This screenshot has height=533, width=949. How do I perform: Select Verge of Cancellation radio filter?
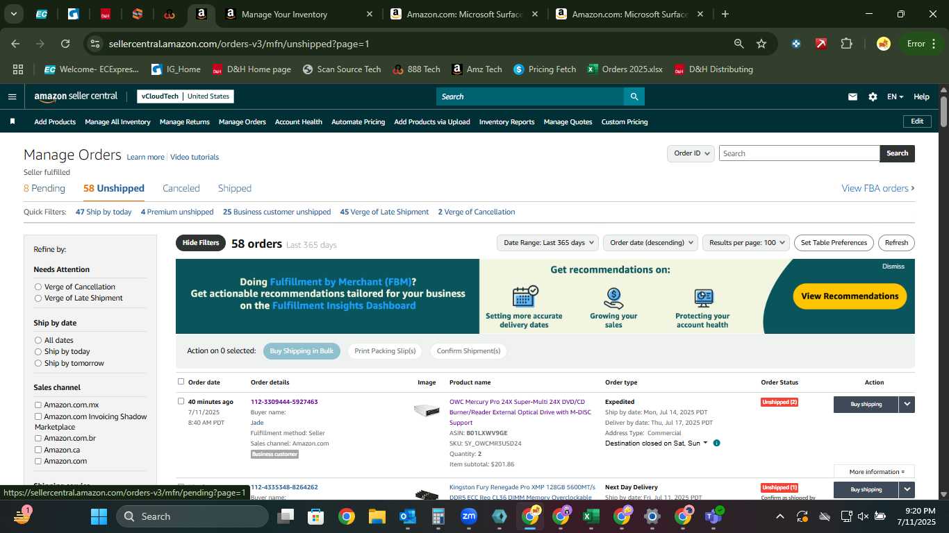click(x=38, y=287)
